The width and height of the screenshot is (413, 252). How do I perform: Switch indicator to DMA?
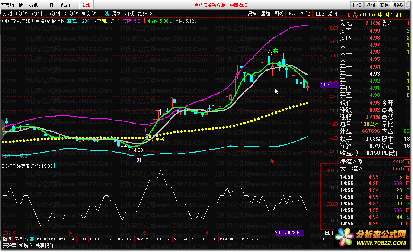click(62, 239)
